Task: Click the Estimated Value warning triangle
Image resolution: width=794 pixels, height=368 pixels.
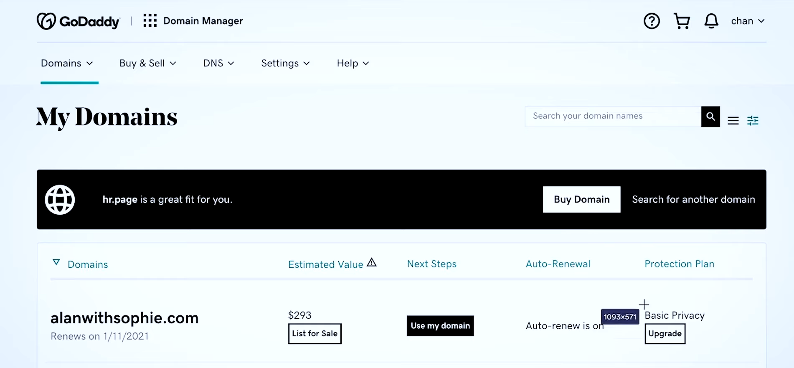Action: (x=372, y=262)
